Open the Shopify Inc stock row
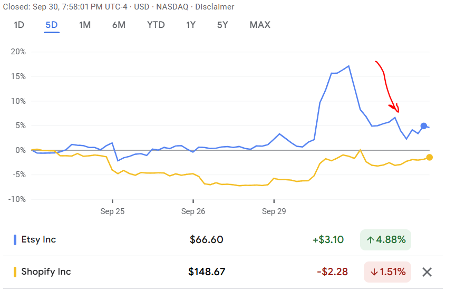The width and height of the screenshot is (456, 291). click(x=46, y=272)
